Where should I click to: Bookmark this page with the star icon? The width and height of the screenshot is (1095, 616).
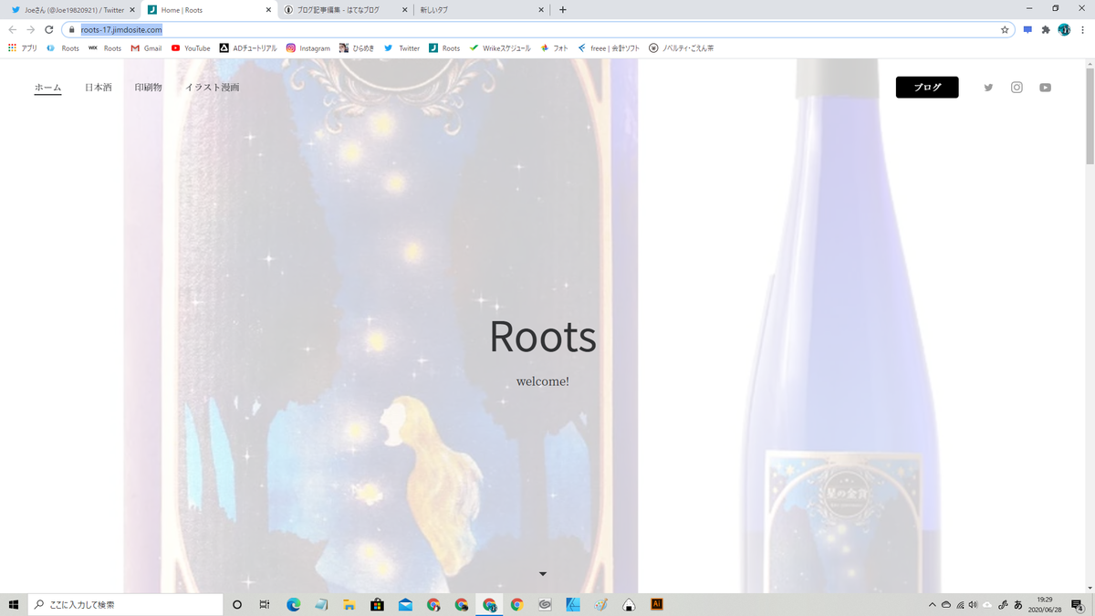tap(1005, 29)
